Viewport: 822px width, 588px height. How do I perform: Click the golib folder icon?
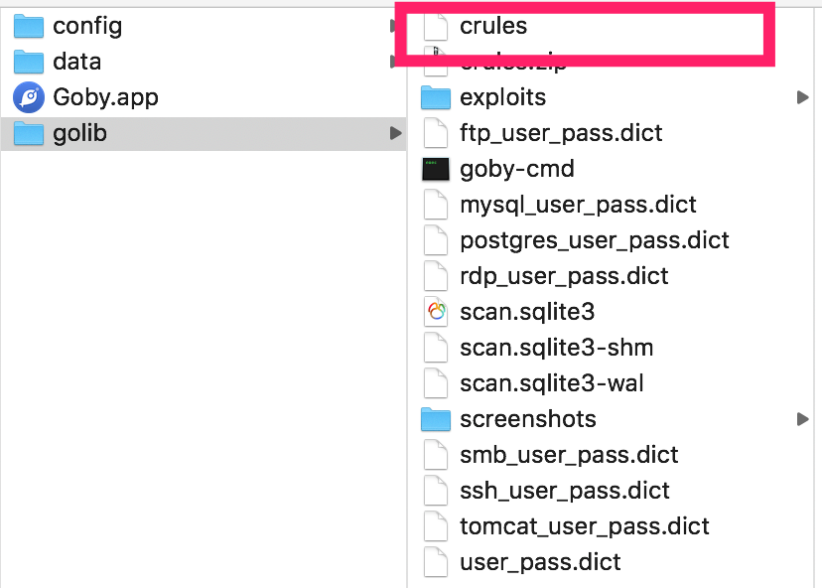tap(29, 133)
